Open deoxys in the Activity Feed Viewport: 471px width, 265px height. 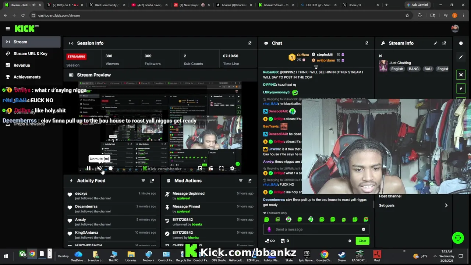click(x=81, y=193)
